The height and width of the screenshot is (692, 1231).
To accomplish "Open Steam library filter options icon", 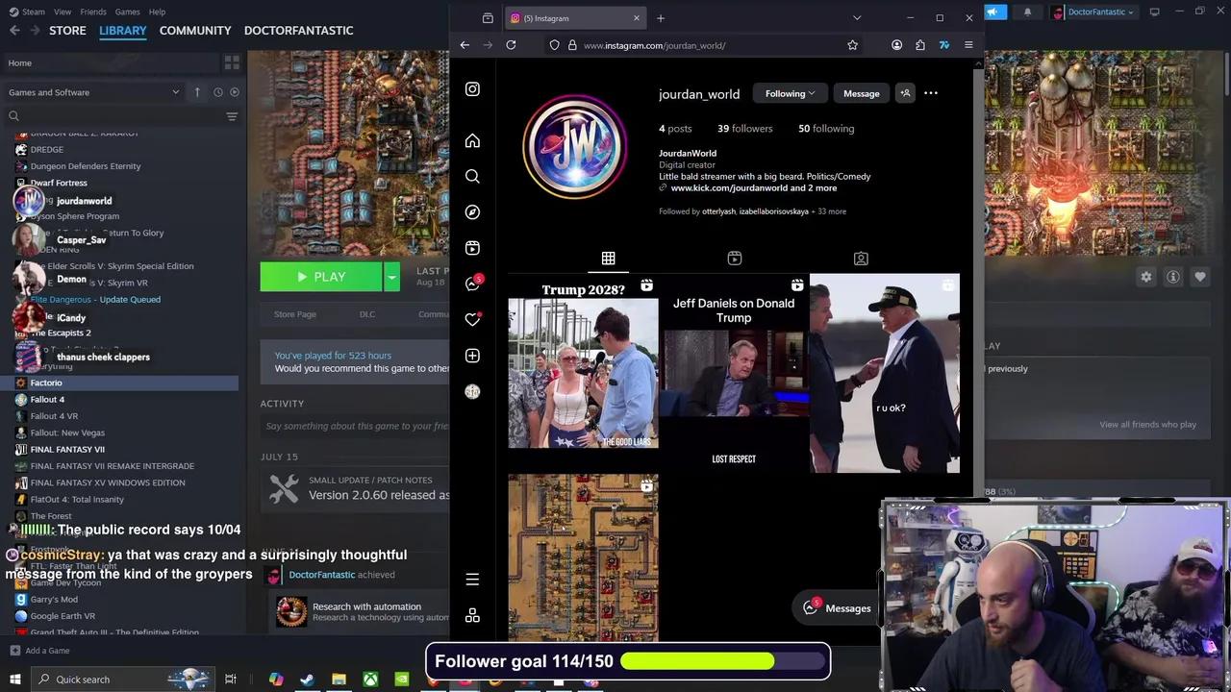I will click(x=232, y=116).
